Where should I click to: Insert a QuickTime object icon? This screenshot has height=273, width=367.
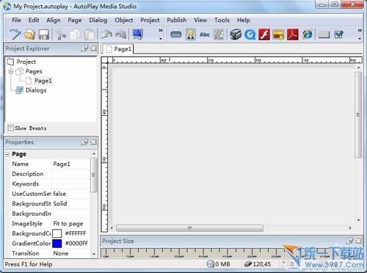[x=250, y=34]
